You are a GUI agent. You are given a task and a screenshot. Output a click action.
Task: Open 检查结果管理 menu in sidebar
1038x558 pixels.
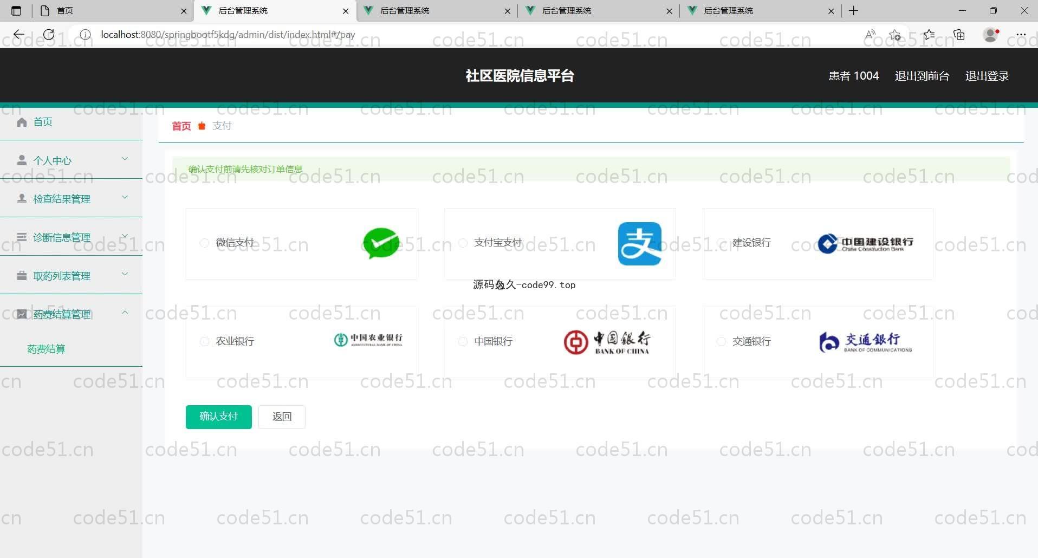[x=71, y=199]
